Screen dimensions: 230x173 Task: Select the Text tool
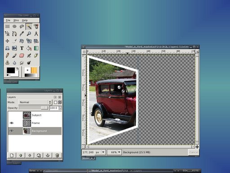[x=22, y=48]
